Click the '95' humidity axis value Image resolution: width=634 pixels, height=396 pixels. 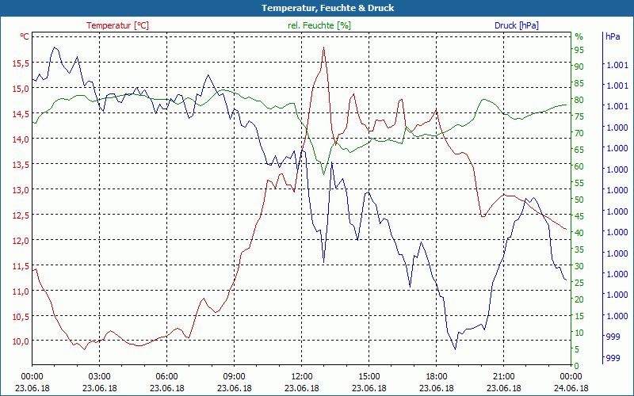click(579, 50)
